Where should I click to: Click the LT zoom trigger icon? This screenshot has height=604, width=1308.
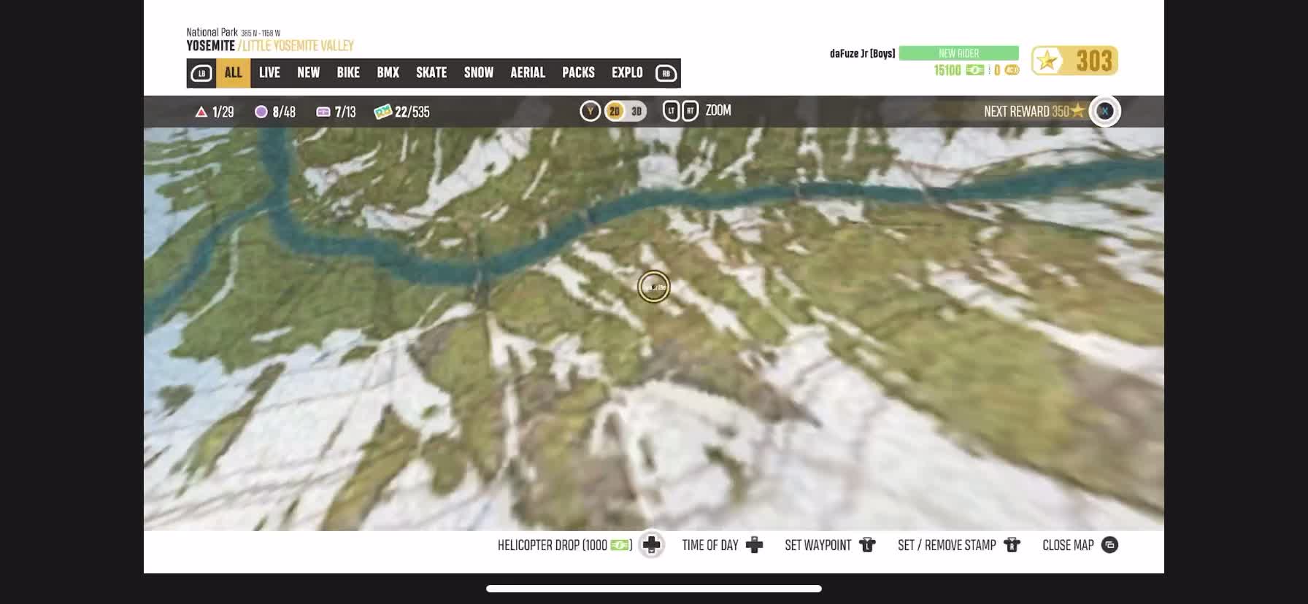[671, 111]
